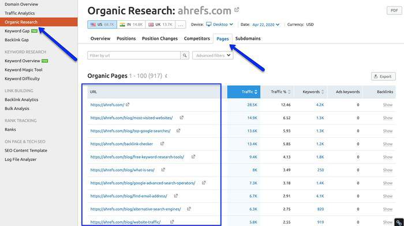
Task: Click the PDF button
Action: (x=394, y=10)
